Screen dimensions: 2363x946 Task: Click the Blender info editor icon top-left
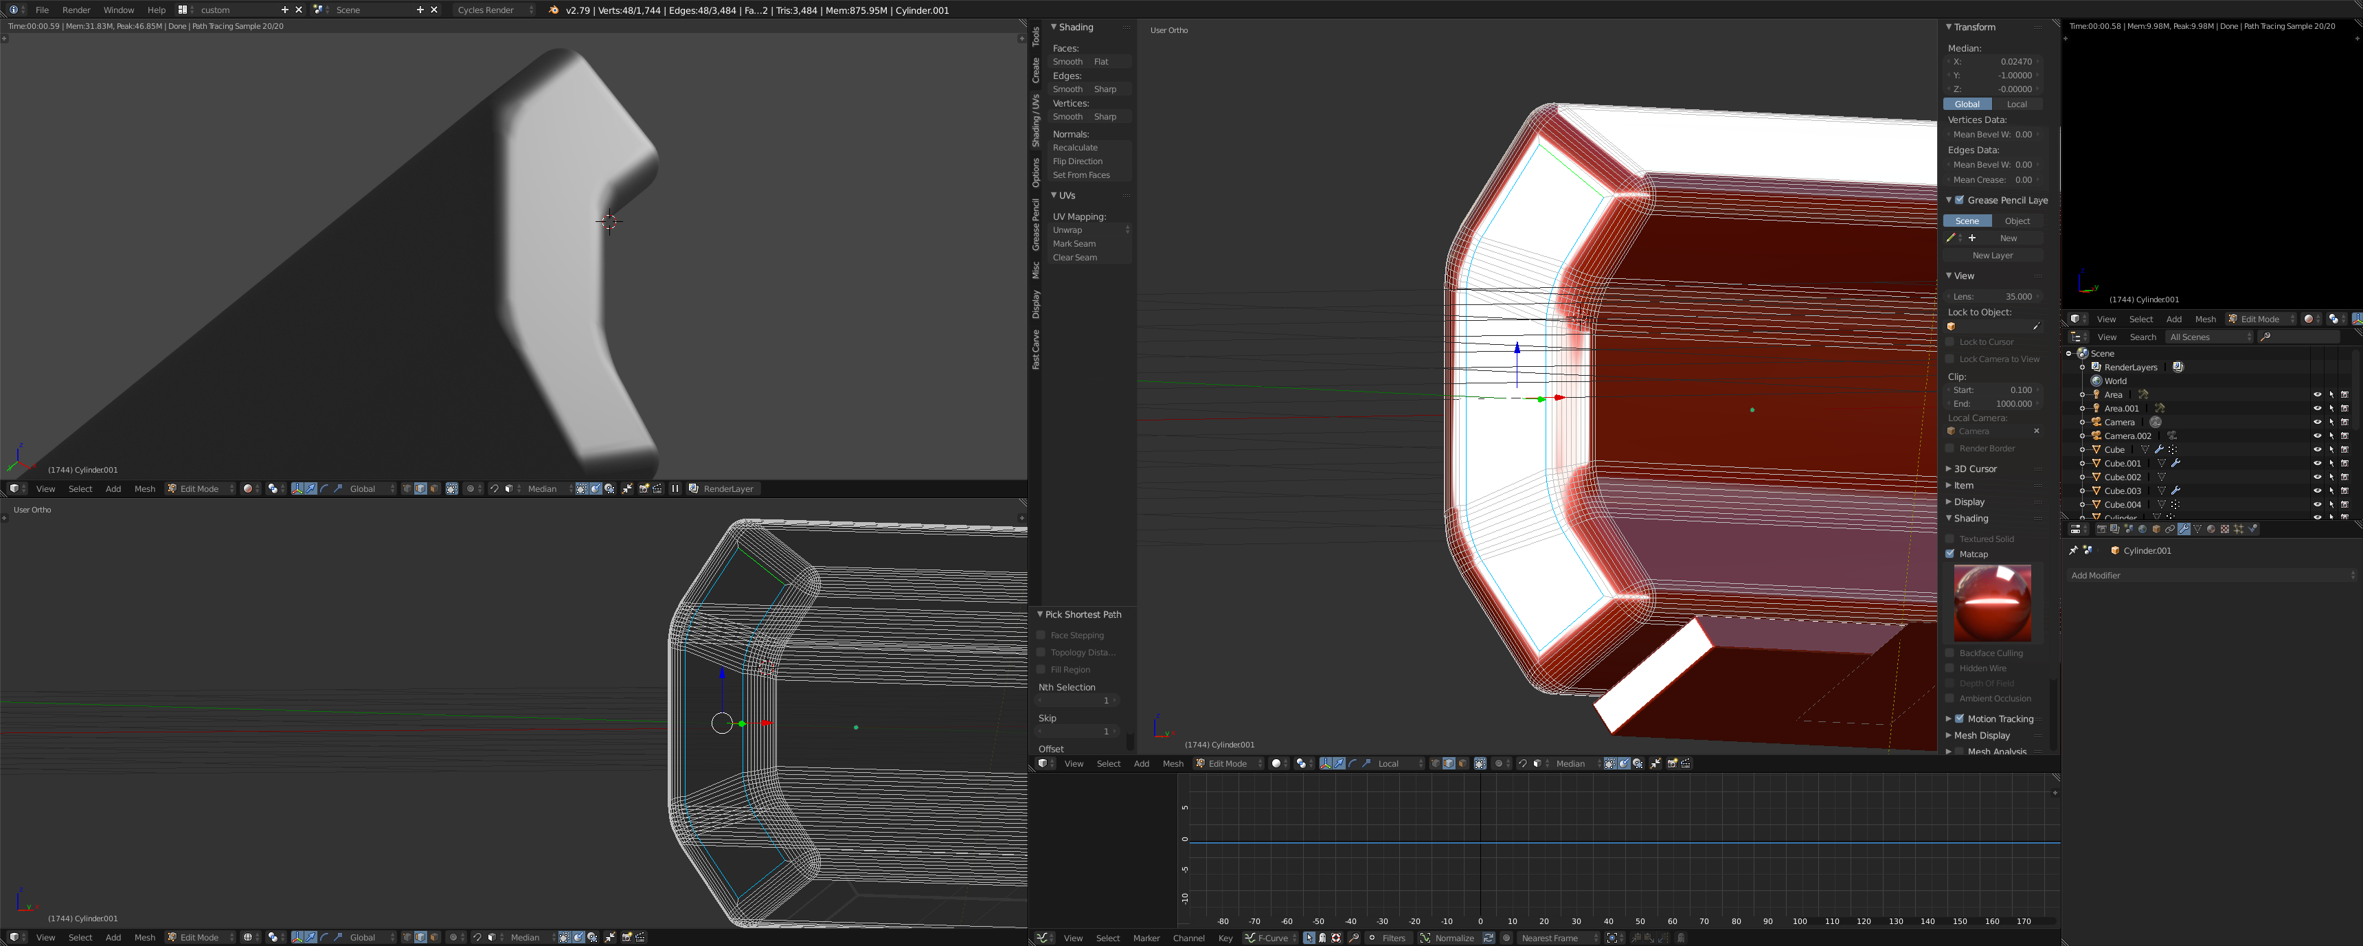14,9
